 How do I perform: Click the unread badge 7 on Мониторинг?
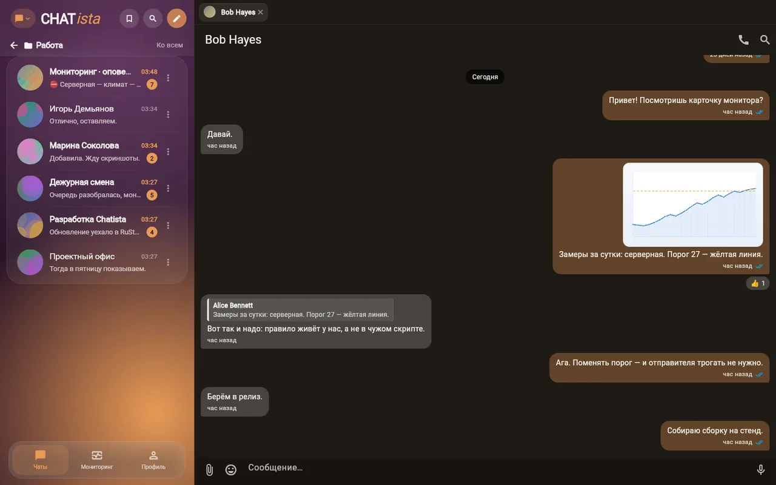[x=152, y=85]
